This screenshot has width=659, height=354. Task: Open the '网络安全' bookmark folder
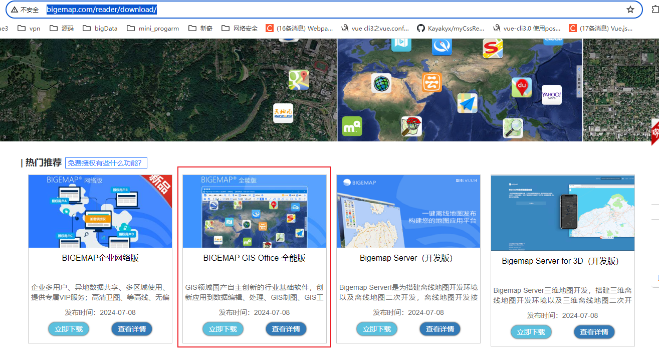click(240, 29)
